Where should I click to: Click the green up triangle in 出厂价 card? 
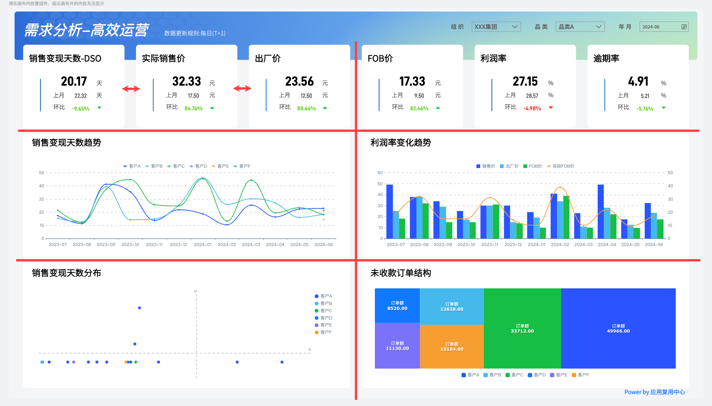pyautogui.click(x=325, y=108)
